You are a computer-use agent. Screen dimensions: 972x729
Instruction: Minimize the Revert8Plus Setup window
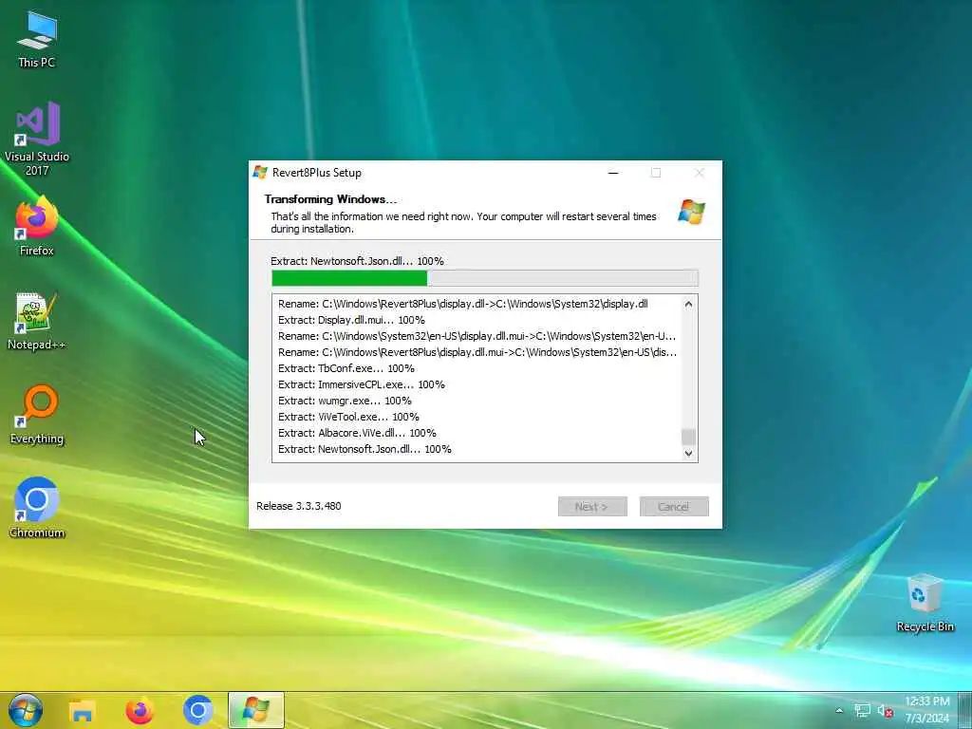tap(613, 173)
